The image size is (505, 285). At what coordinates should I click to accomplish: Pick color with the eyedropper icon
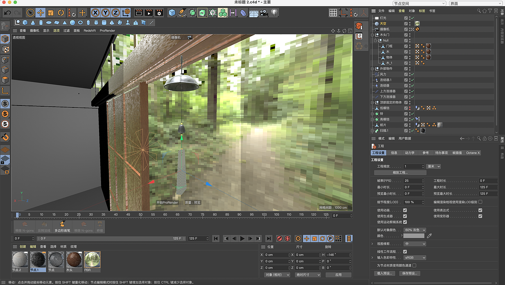pos(430,236)
